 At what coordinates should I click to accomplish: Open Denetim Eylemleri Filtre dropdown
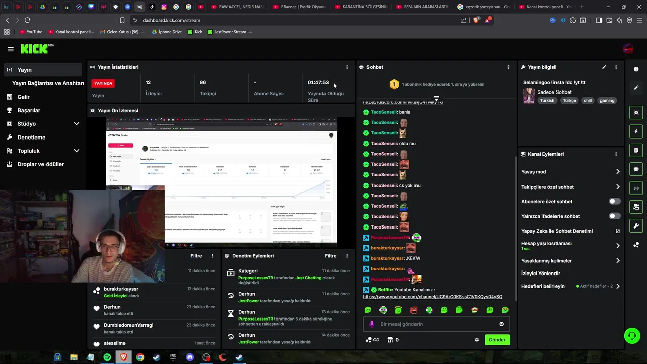[331, 256]
